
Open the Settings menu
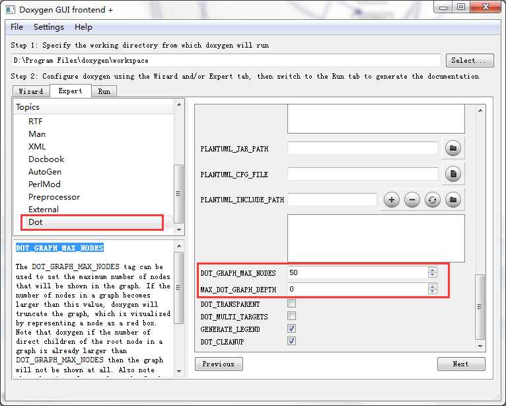49,27
